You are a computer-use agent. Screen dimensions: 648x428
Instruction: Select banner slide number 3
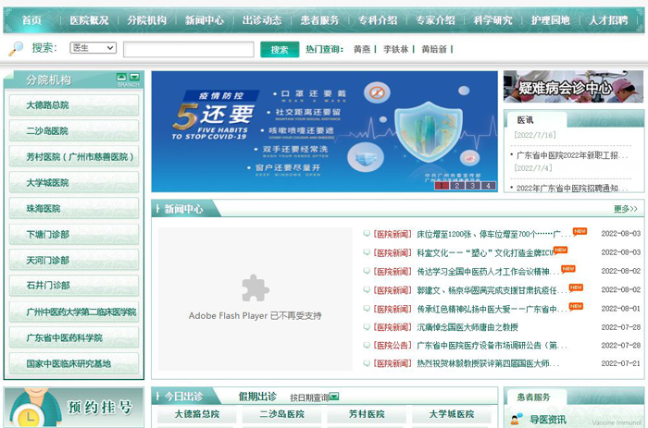click(471, 185)
